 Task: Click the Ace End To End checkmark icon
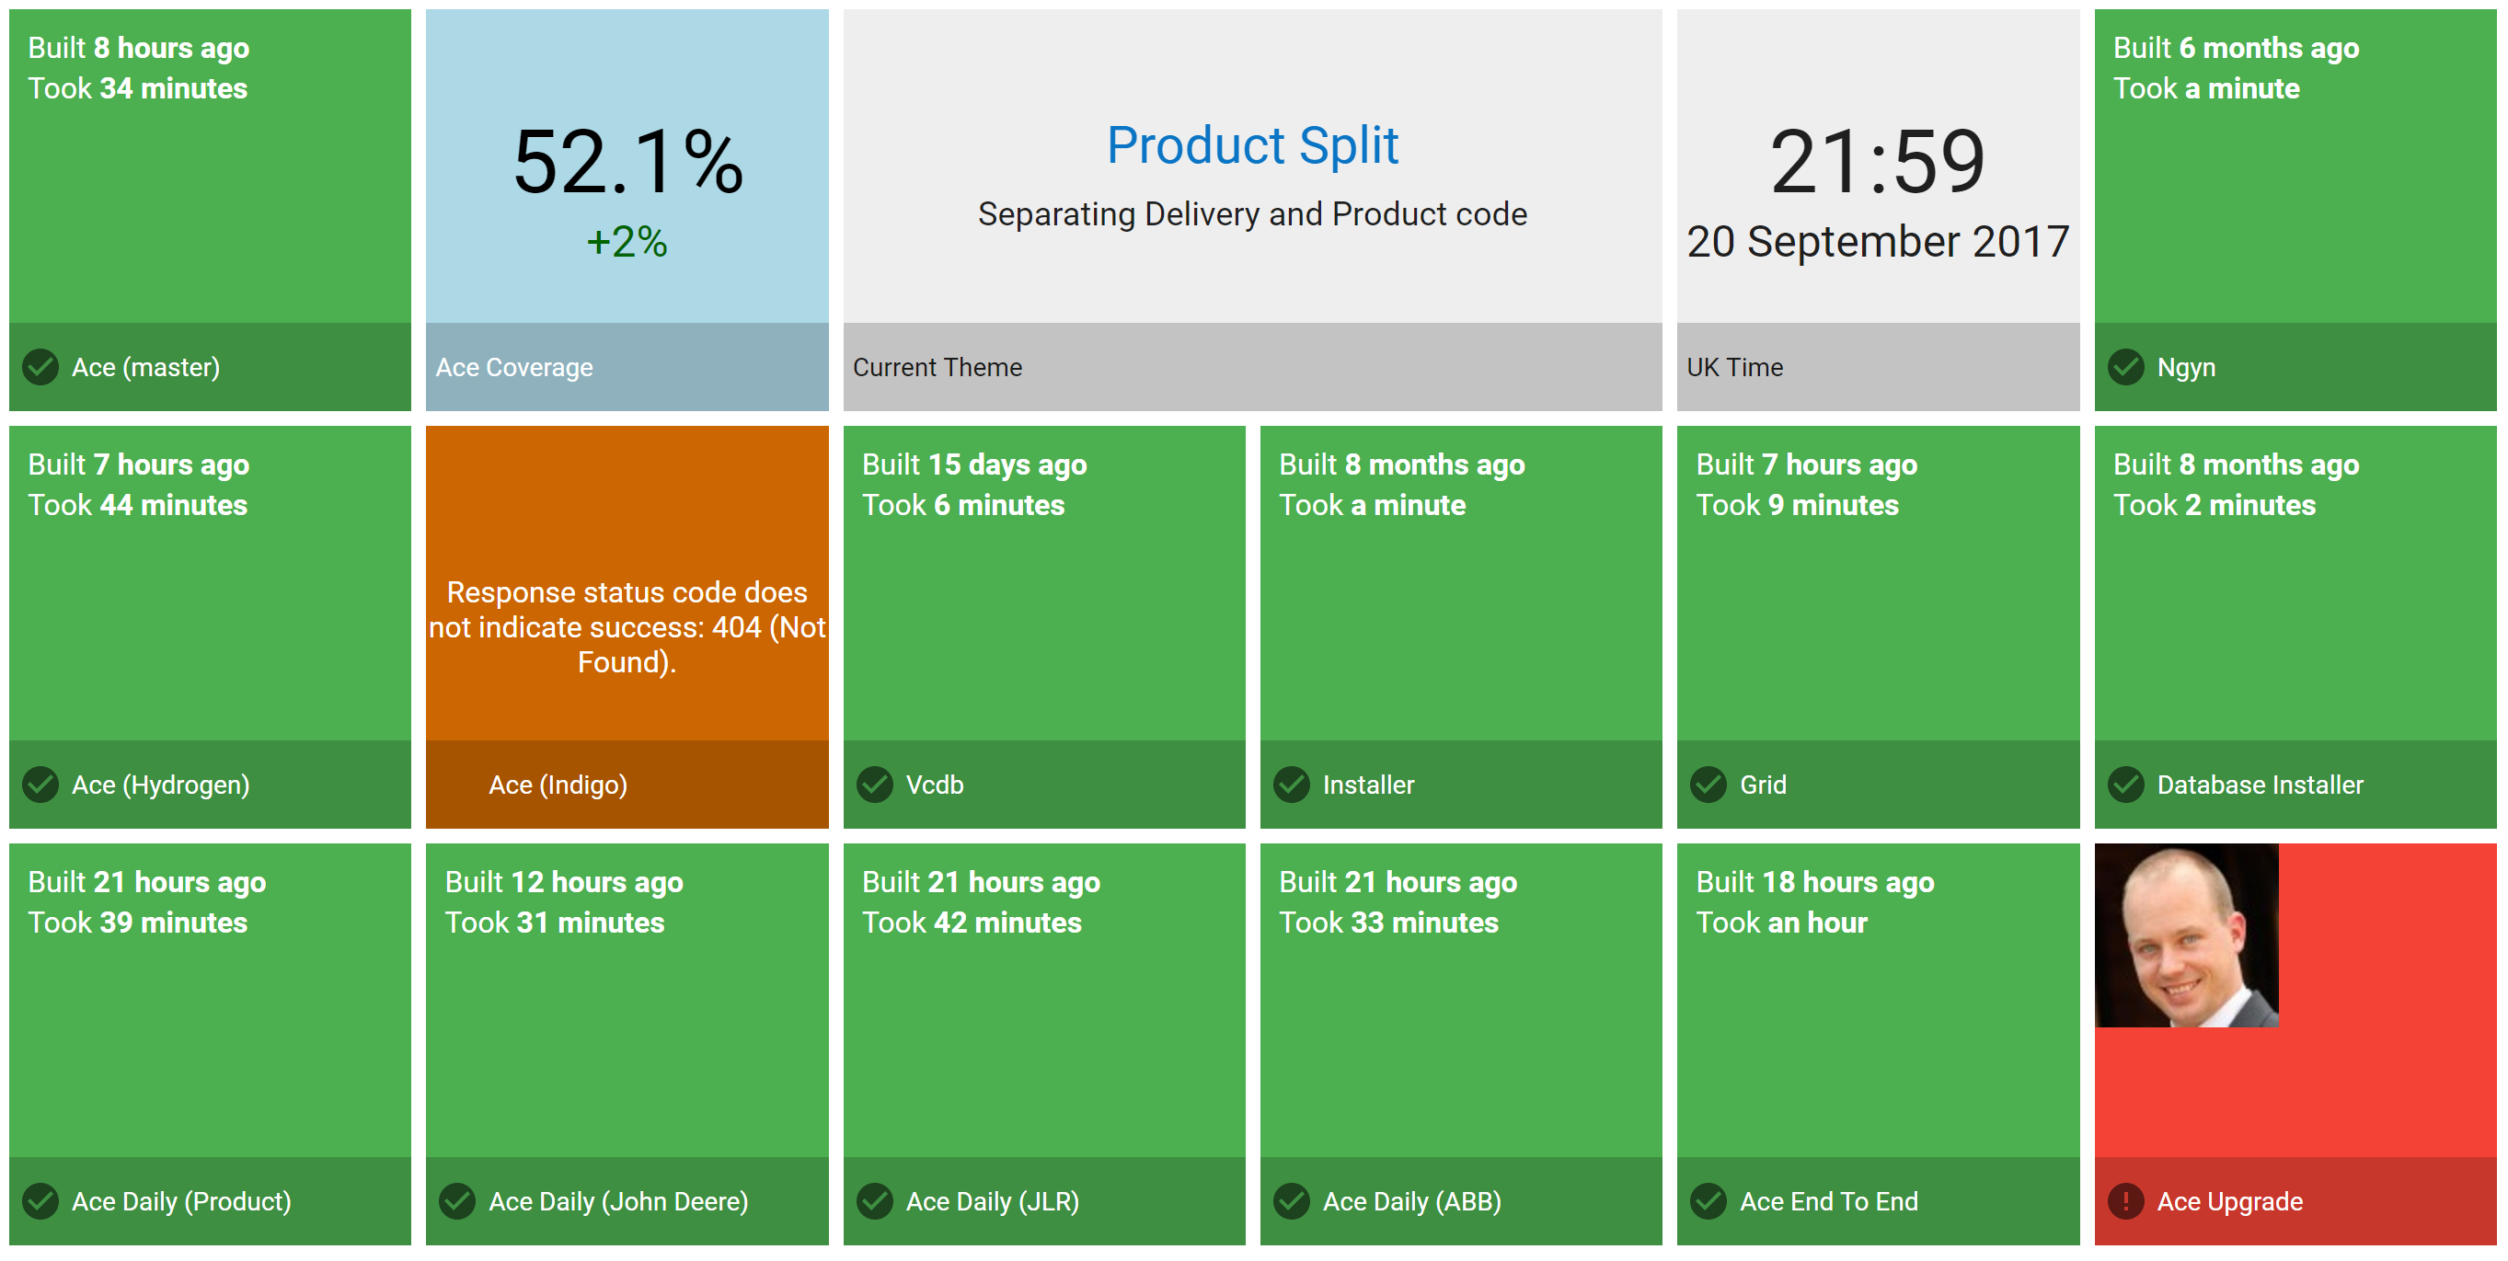click(x=1708, y=1200)
